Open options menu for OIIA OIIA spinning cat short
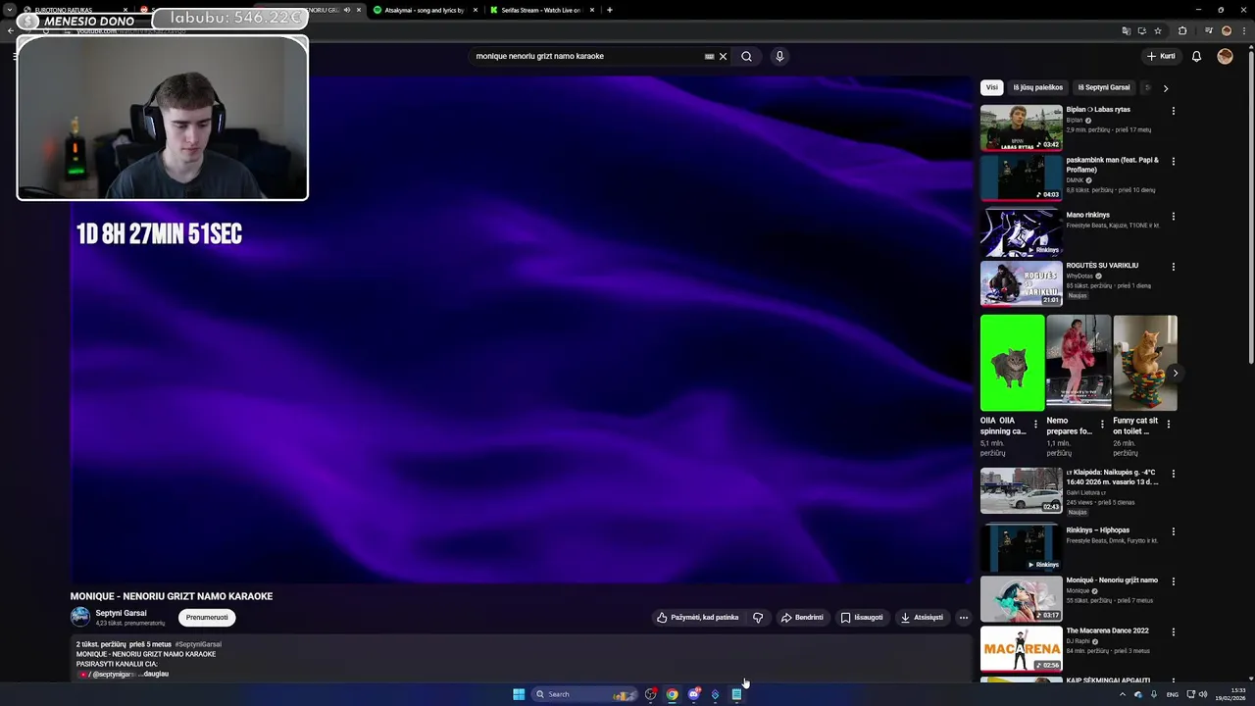1255x706 pixels. click(1035, 425)
